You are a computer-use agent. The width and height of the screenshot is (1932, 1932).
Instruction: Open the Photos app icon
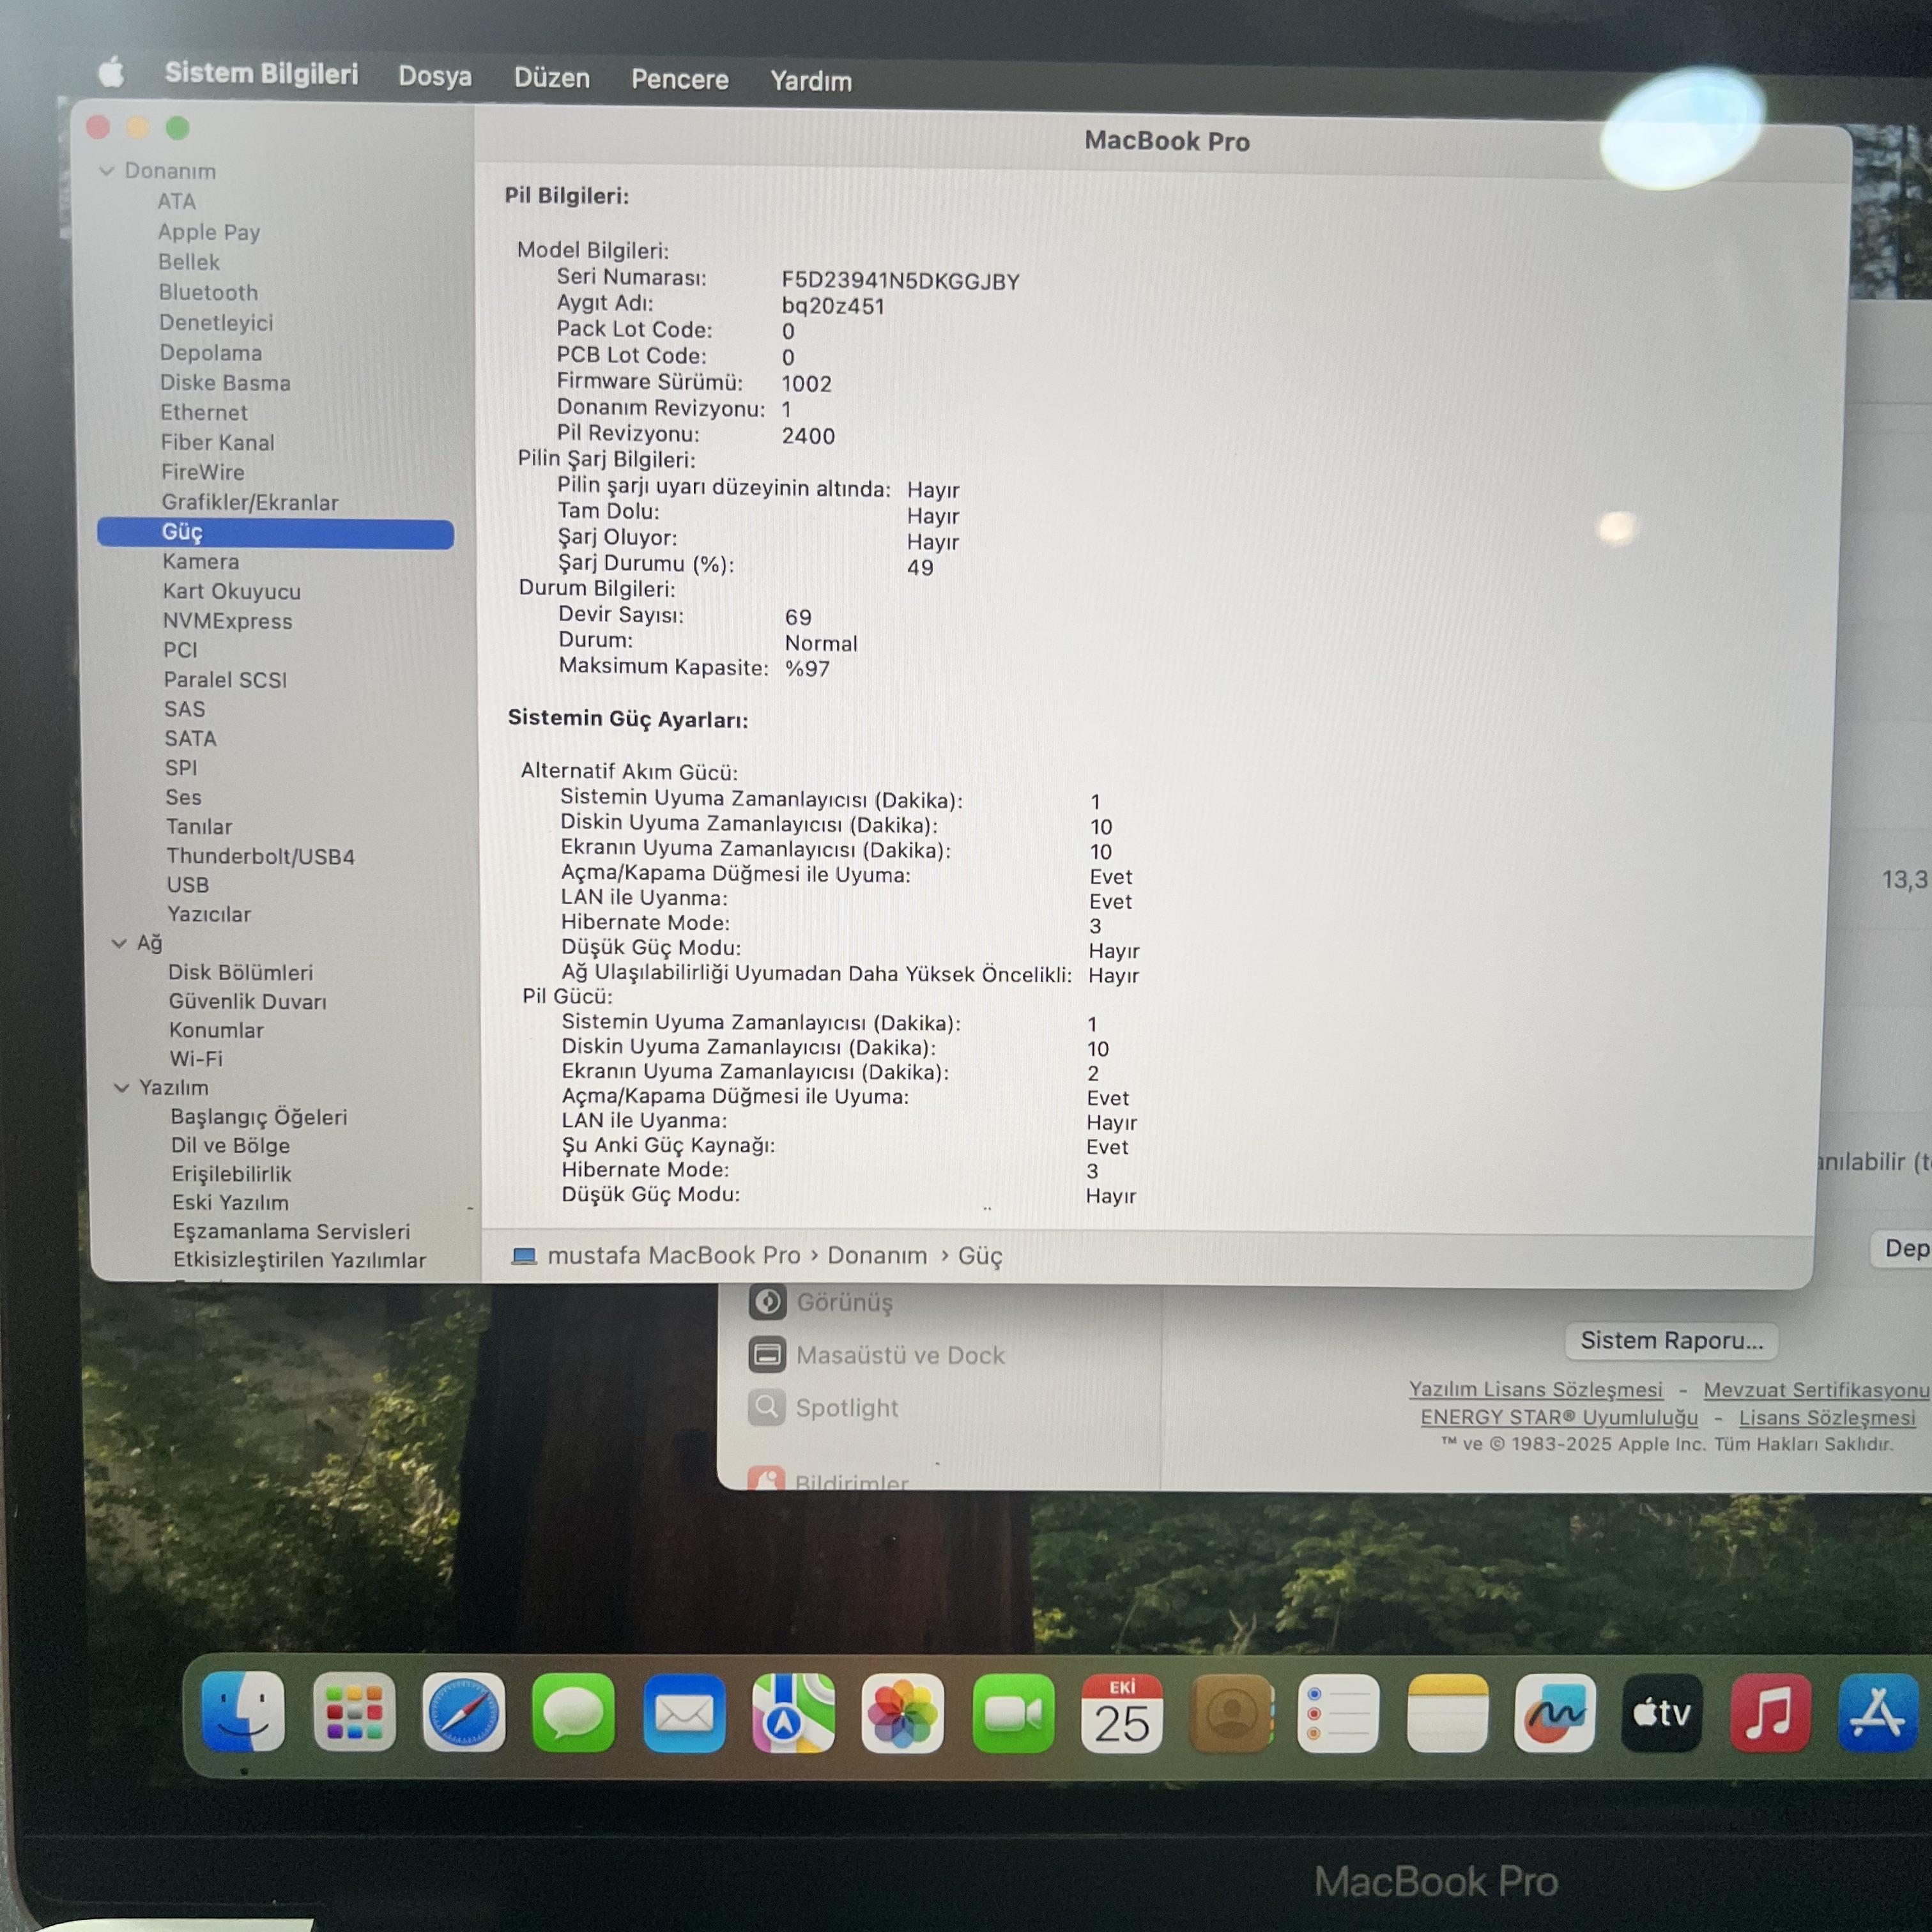[902, 1714]
